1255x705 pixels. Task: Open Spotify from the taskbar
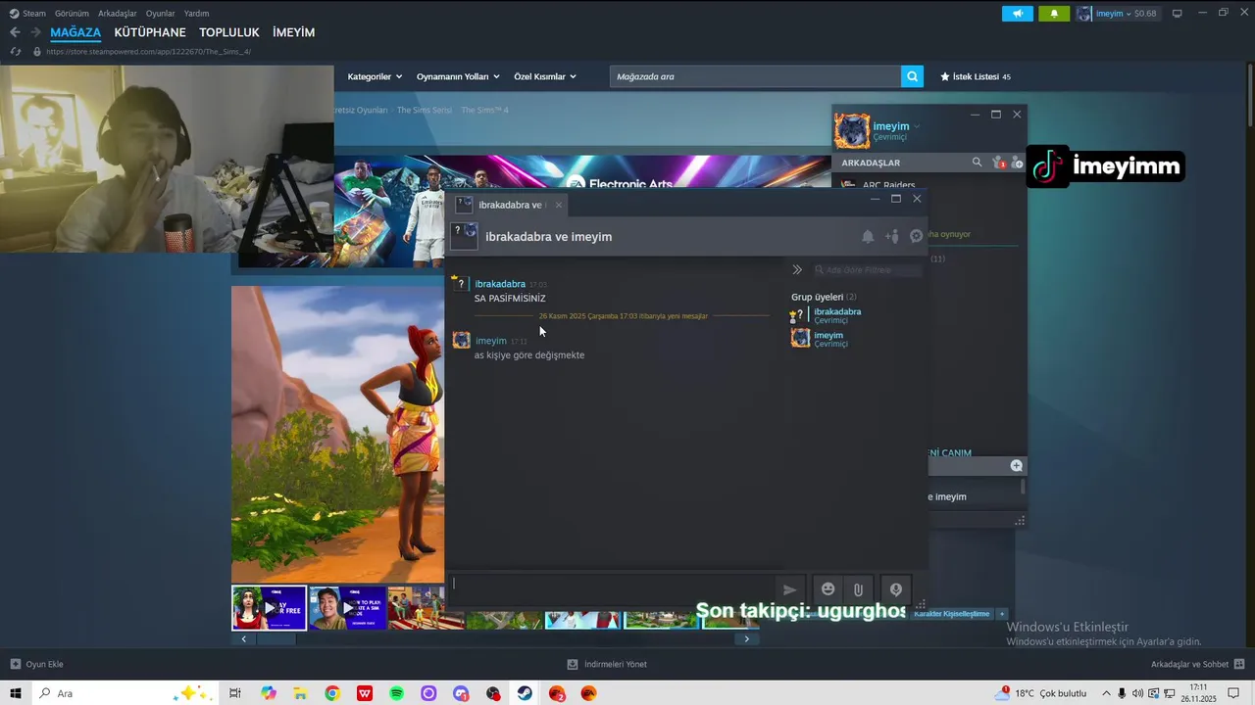pos(396,693)
